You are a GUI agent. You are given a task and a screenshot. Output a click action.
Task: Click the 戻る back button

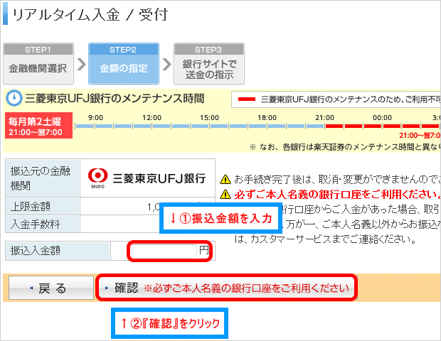coord(51,288)
